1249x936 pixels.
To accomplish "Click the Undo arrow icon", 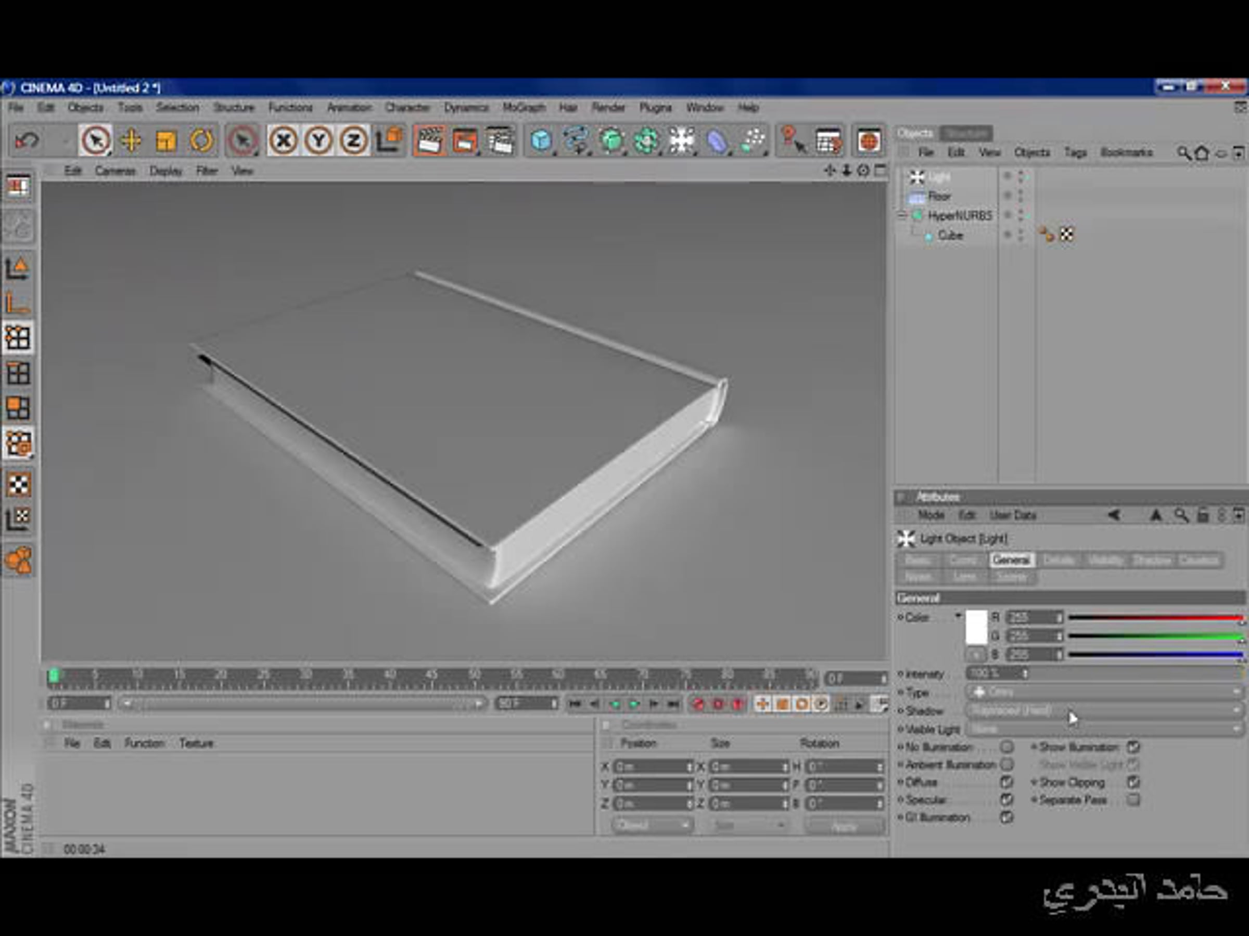I will click(x=27, y=140).
